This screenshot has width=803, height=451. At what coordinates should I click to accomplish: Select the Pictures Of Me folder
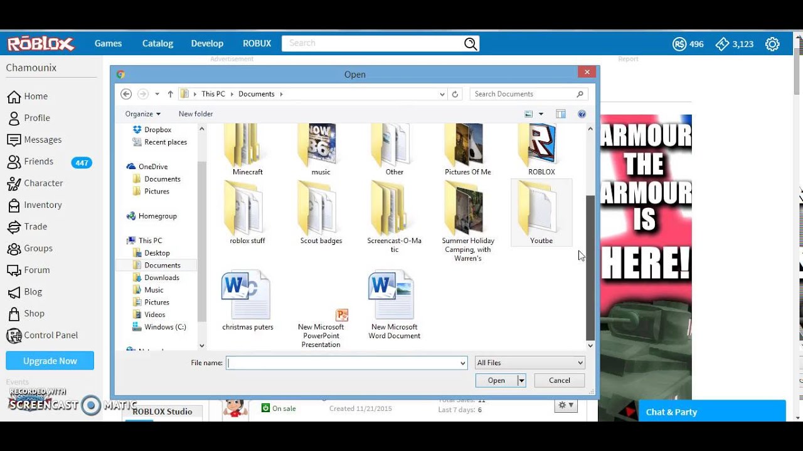pyautogui.click(x=468, y=150)
